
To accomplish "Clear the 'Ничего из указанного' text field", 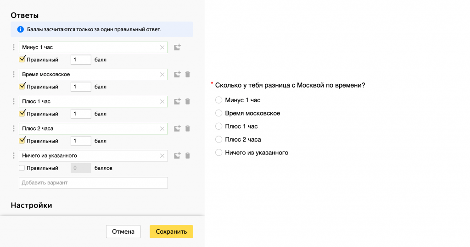I will 162,156.
